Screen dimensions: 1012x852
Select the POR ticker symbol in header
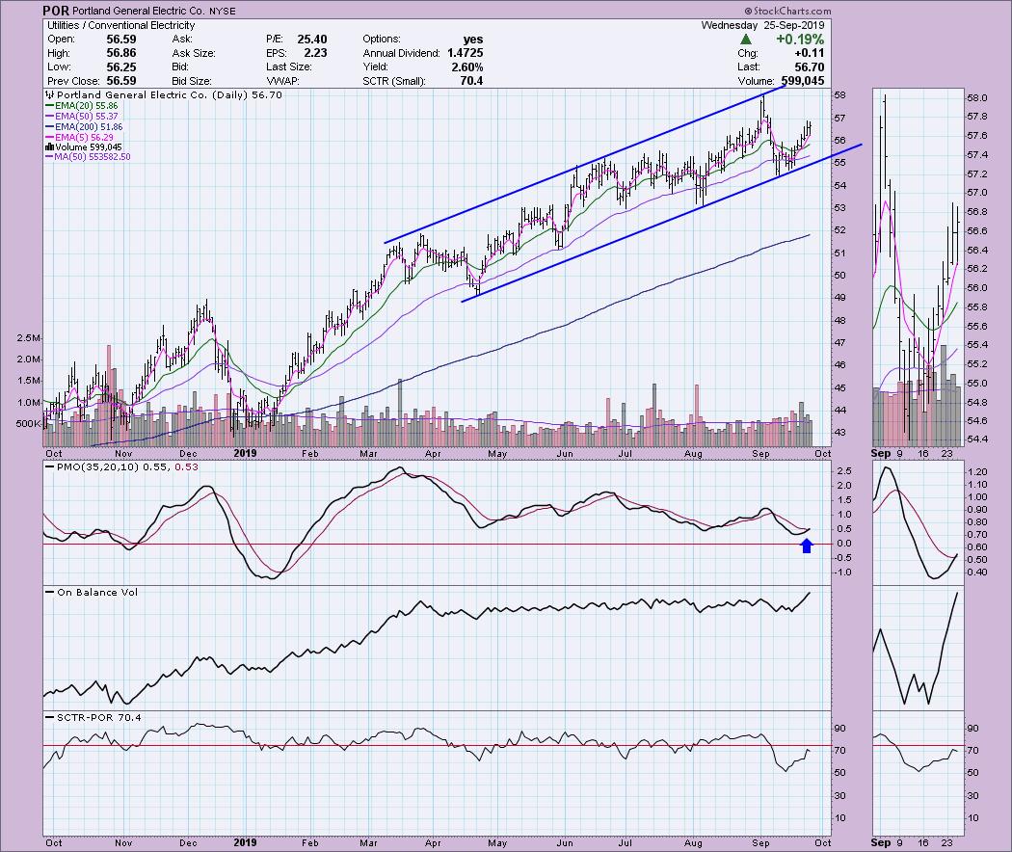(56, 11)
